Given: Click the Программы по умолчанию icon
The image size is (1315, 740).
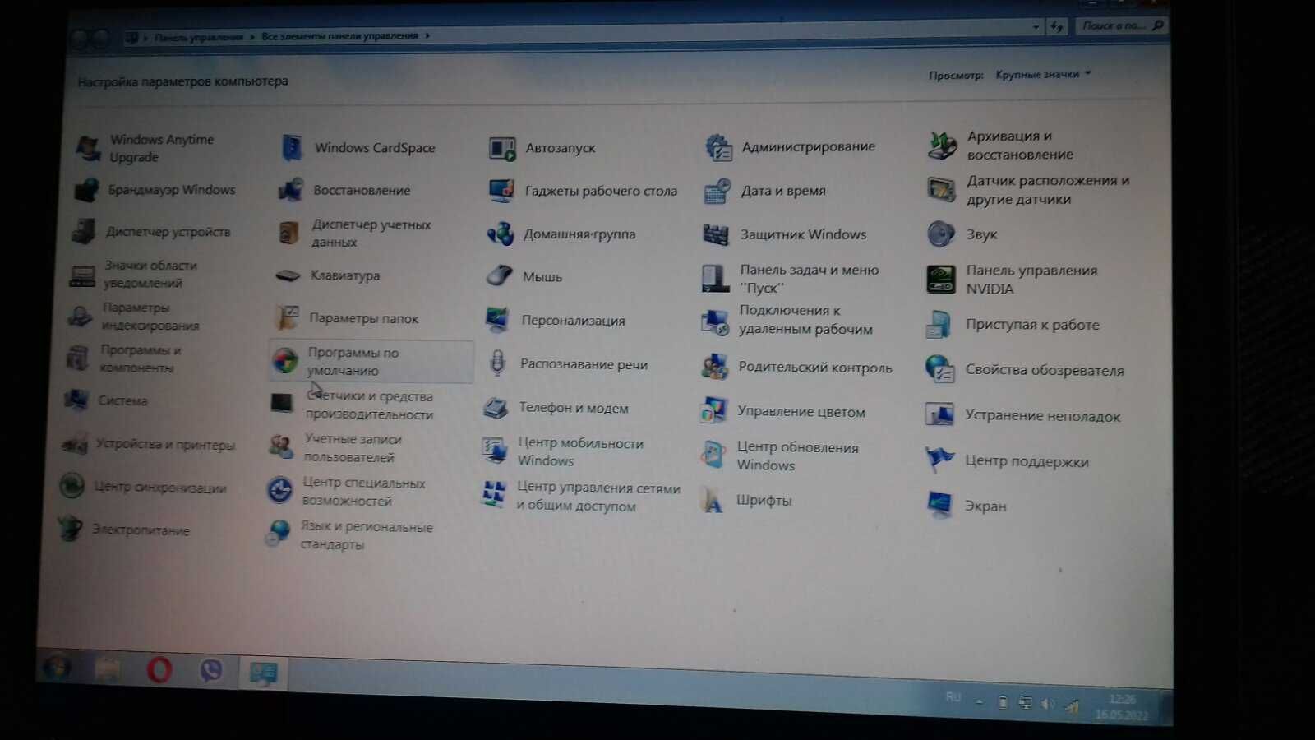Looking at the screenshot, I should click(285, 360).
